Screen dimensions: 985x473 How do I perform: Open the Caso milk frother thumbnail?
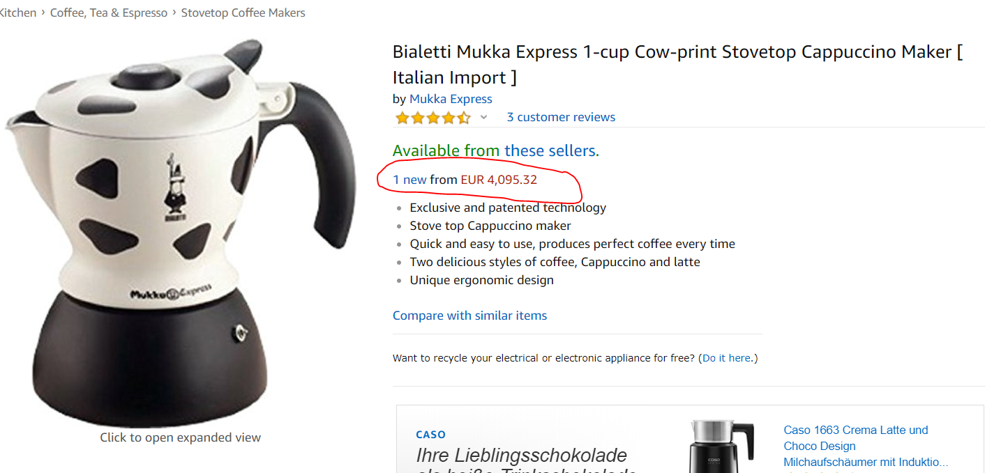722,446
